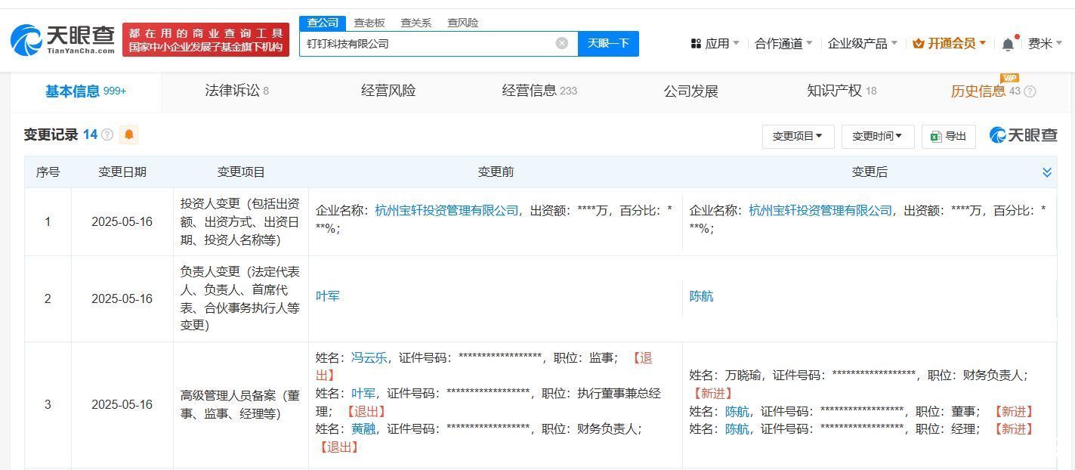Click the 变更项目 column header

[241, 172]
